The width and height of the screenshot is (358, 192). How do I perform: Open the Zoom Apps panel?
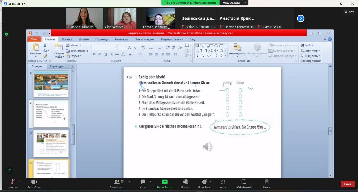pyautogui.click(x=223, y=183)
